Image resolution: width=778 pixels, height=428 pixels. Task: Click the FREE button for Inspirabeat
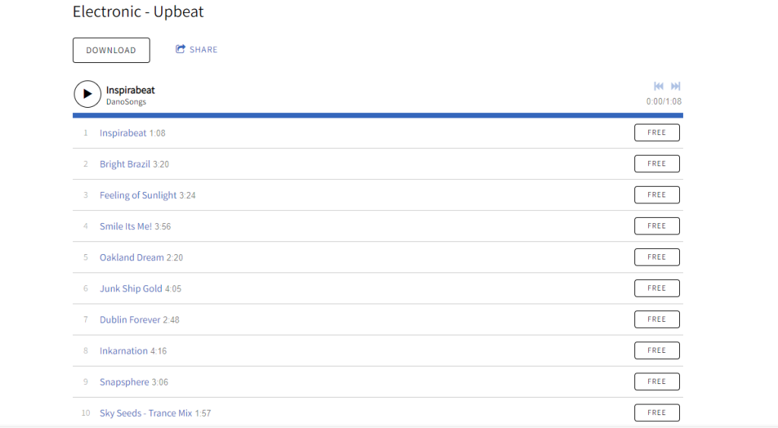pos(656,133)
